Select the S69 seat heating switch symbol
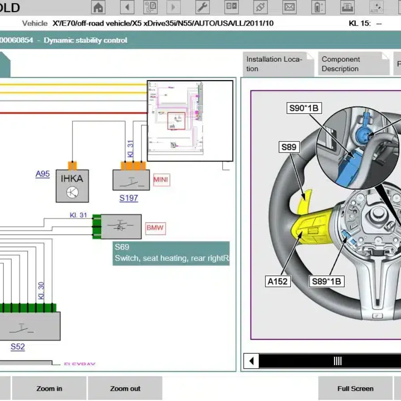This screenshot has width=401, height=401. (121, 227)
